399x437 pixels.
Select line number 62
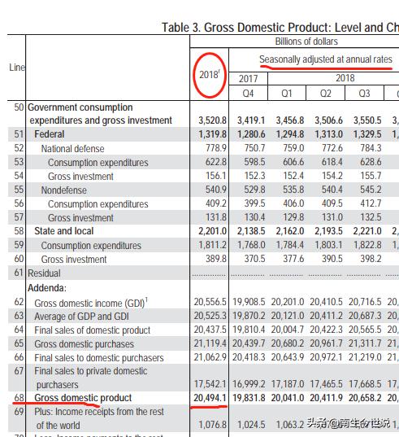19,302
